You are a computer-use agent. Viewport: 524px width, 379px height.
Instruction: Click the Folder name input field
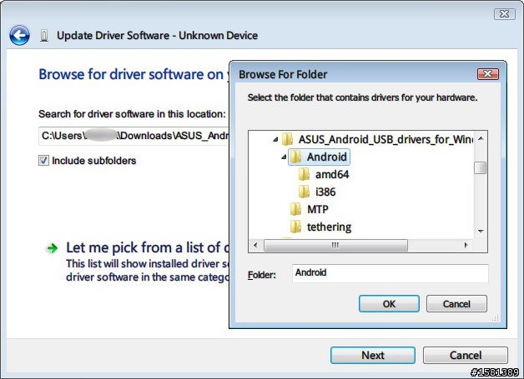(x=390, y=273)
